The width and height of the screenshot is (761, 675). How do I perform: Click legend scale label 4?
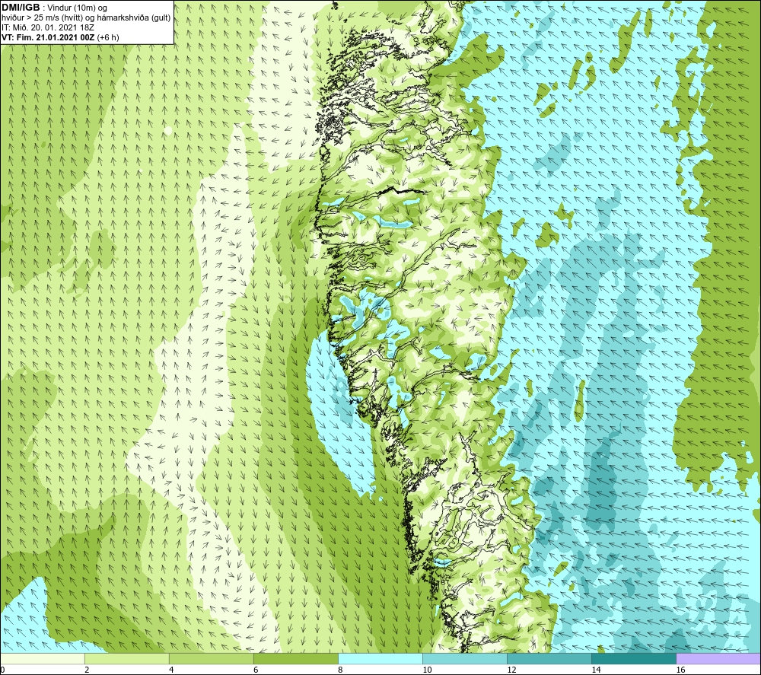[171, 670]
